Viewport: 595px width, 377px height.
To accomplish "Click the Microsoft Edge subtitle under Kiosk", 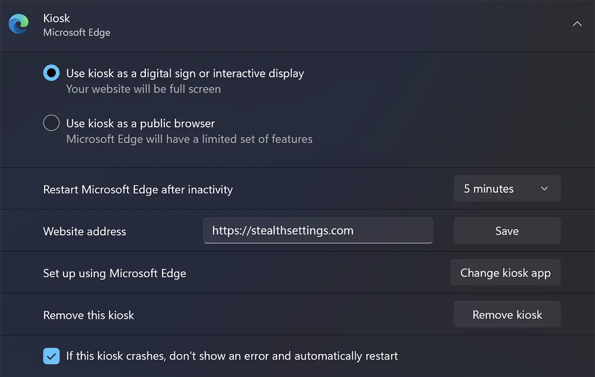I will [x=77, y=33].
